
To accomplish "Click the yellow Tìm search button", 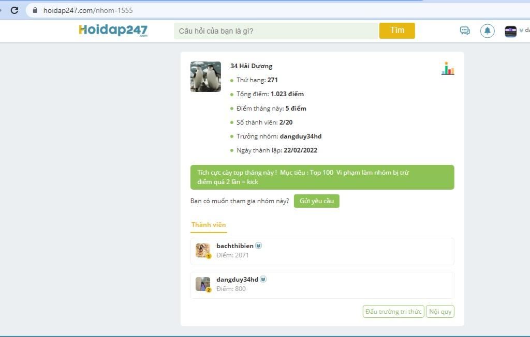I will (397, 30).
